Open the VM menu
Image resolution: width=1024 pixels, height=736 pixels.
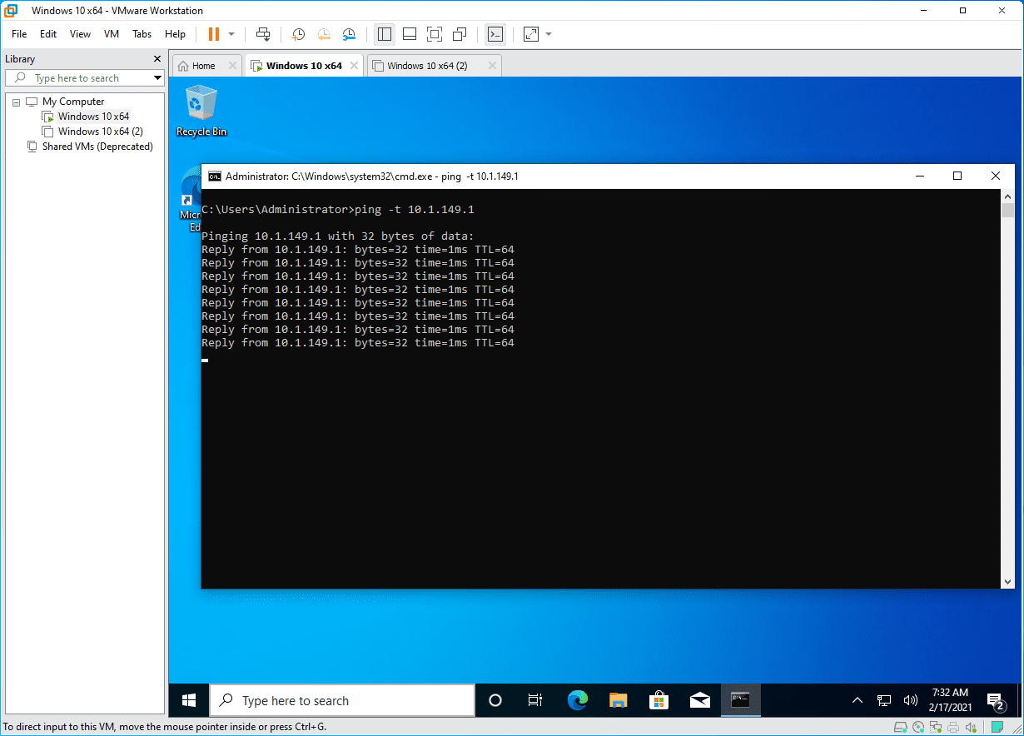click(x=112, y=34)
